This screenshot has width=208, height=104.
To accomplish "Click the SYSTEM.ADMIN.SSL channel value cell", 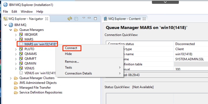I will [191, 59].
